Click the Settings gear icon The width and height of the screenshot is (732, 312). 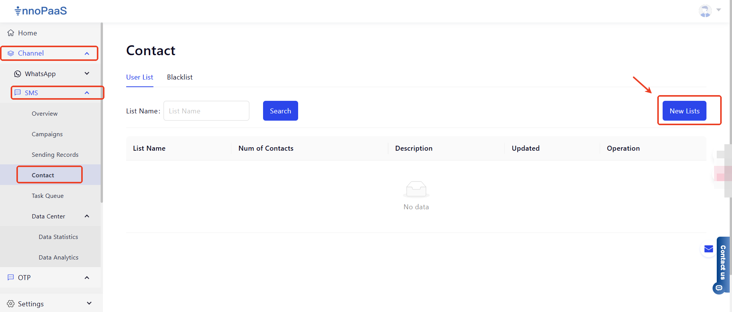coord(11,304)
